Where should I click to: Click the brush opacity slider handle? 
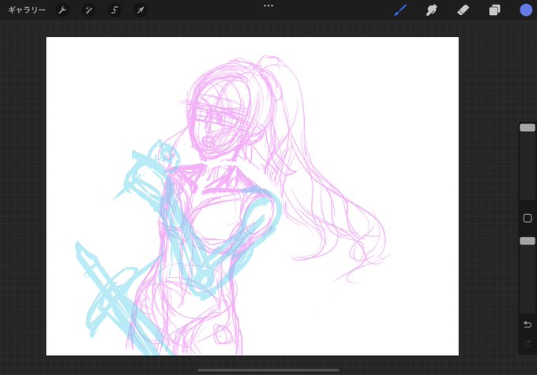point(528,241)
